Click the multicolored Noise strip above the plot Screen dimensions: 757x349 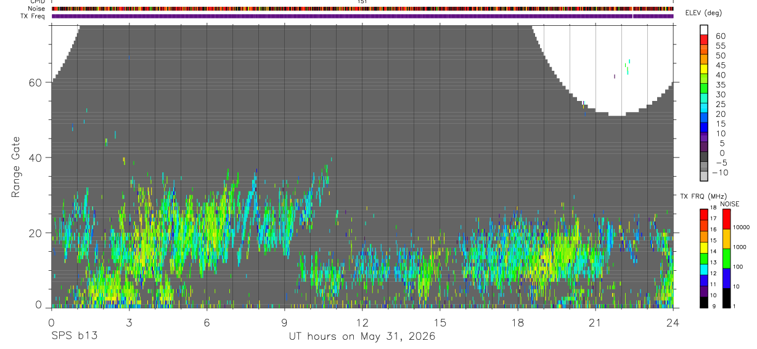click(x=362, y=9)
